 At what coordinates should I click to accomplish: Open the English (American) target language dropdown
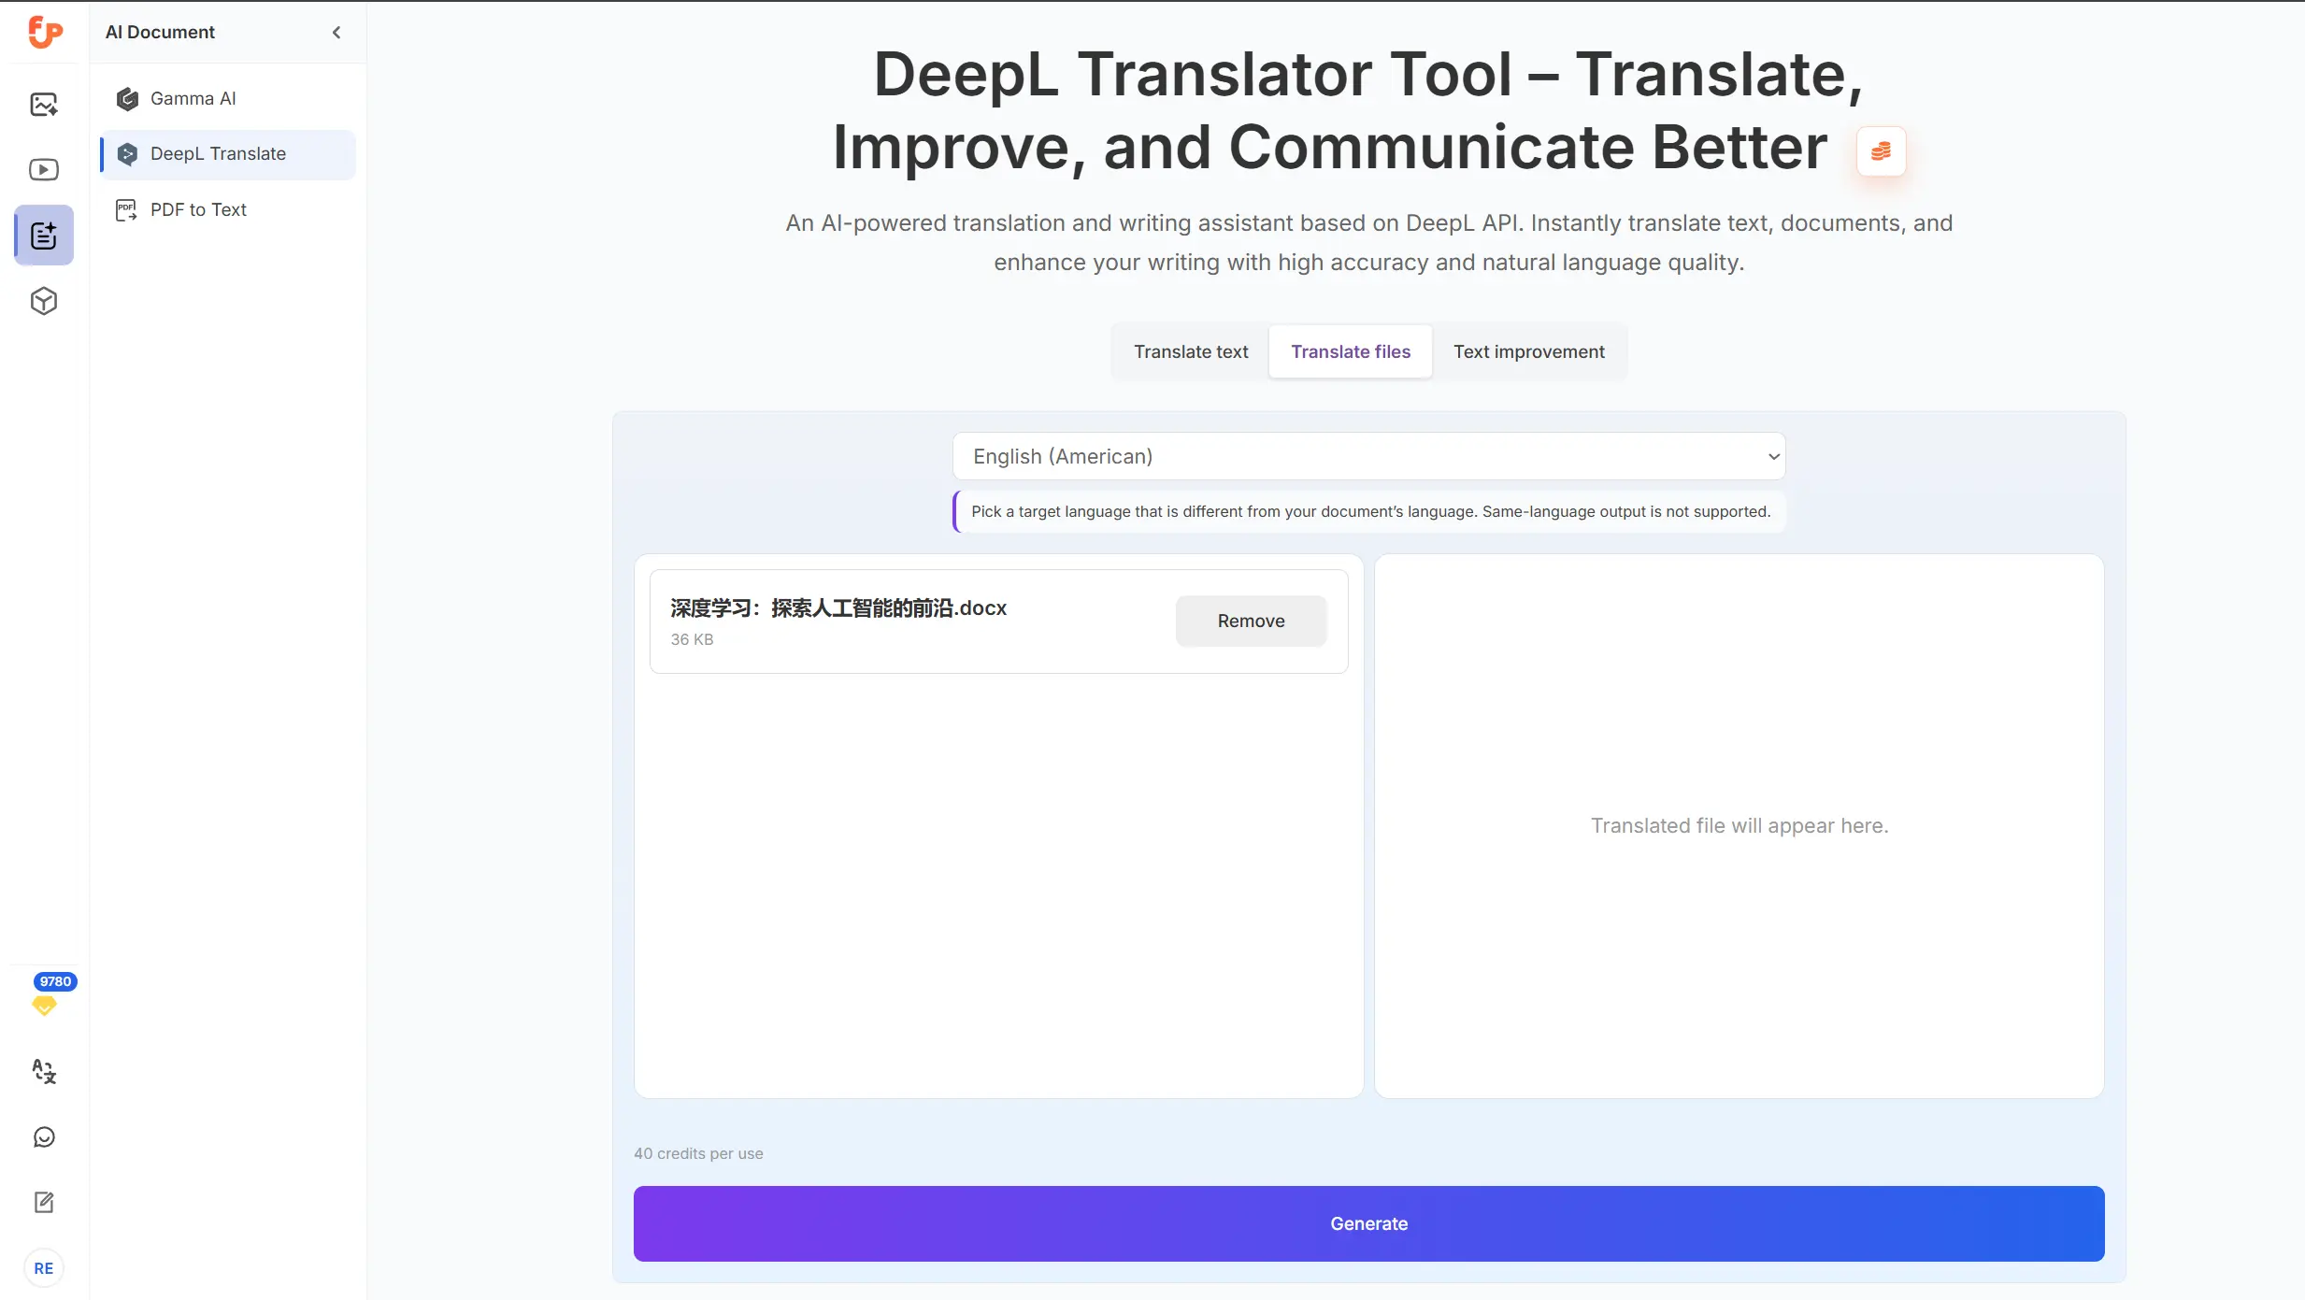(1368, 456)
